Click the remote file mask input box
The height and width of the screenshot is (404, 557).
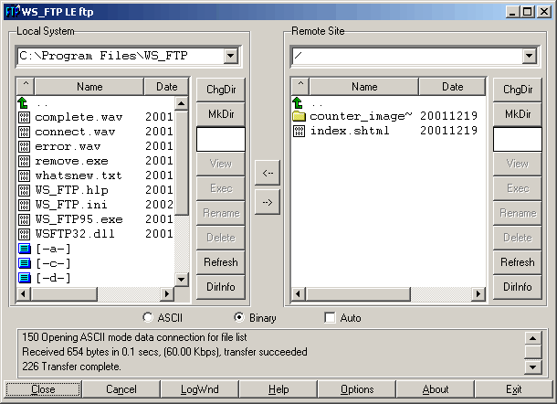pos(518,139)
